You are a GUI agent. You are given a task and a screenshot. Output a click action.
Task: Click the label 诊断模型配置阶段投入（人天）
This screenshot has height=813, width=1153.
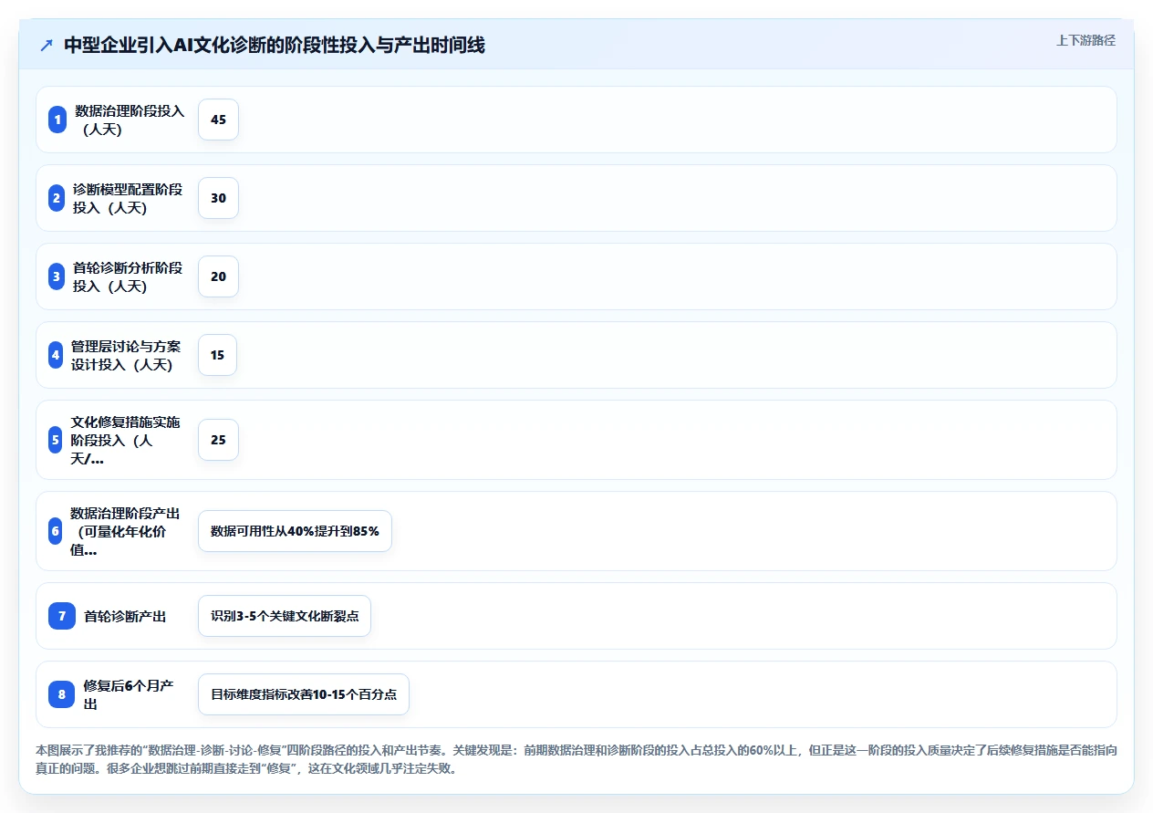click(x=128, y=198)
